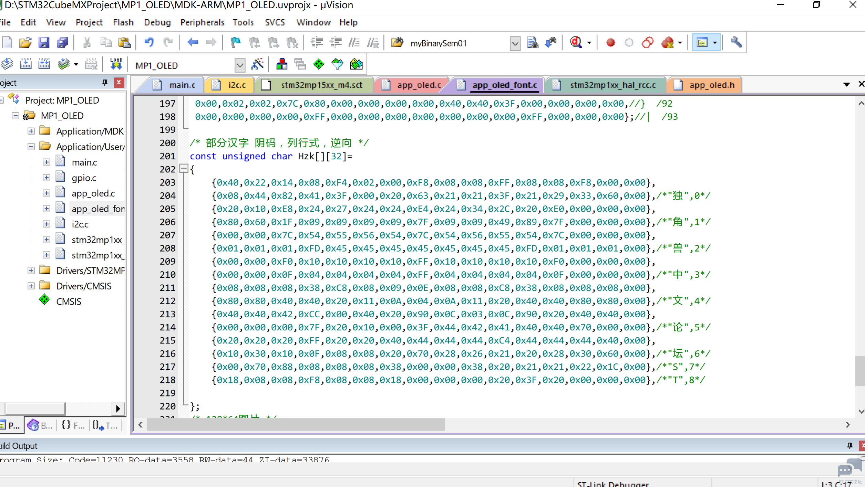
Task: Save all files using the toolbar icon
Action: 62,42
